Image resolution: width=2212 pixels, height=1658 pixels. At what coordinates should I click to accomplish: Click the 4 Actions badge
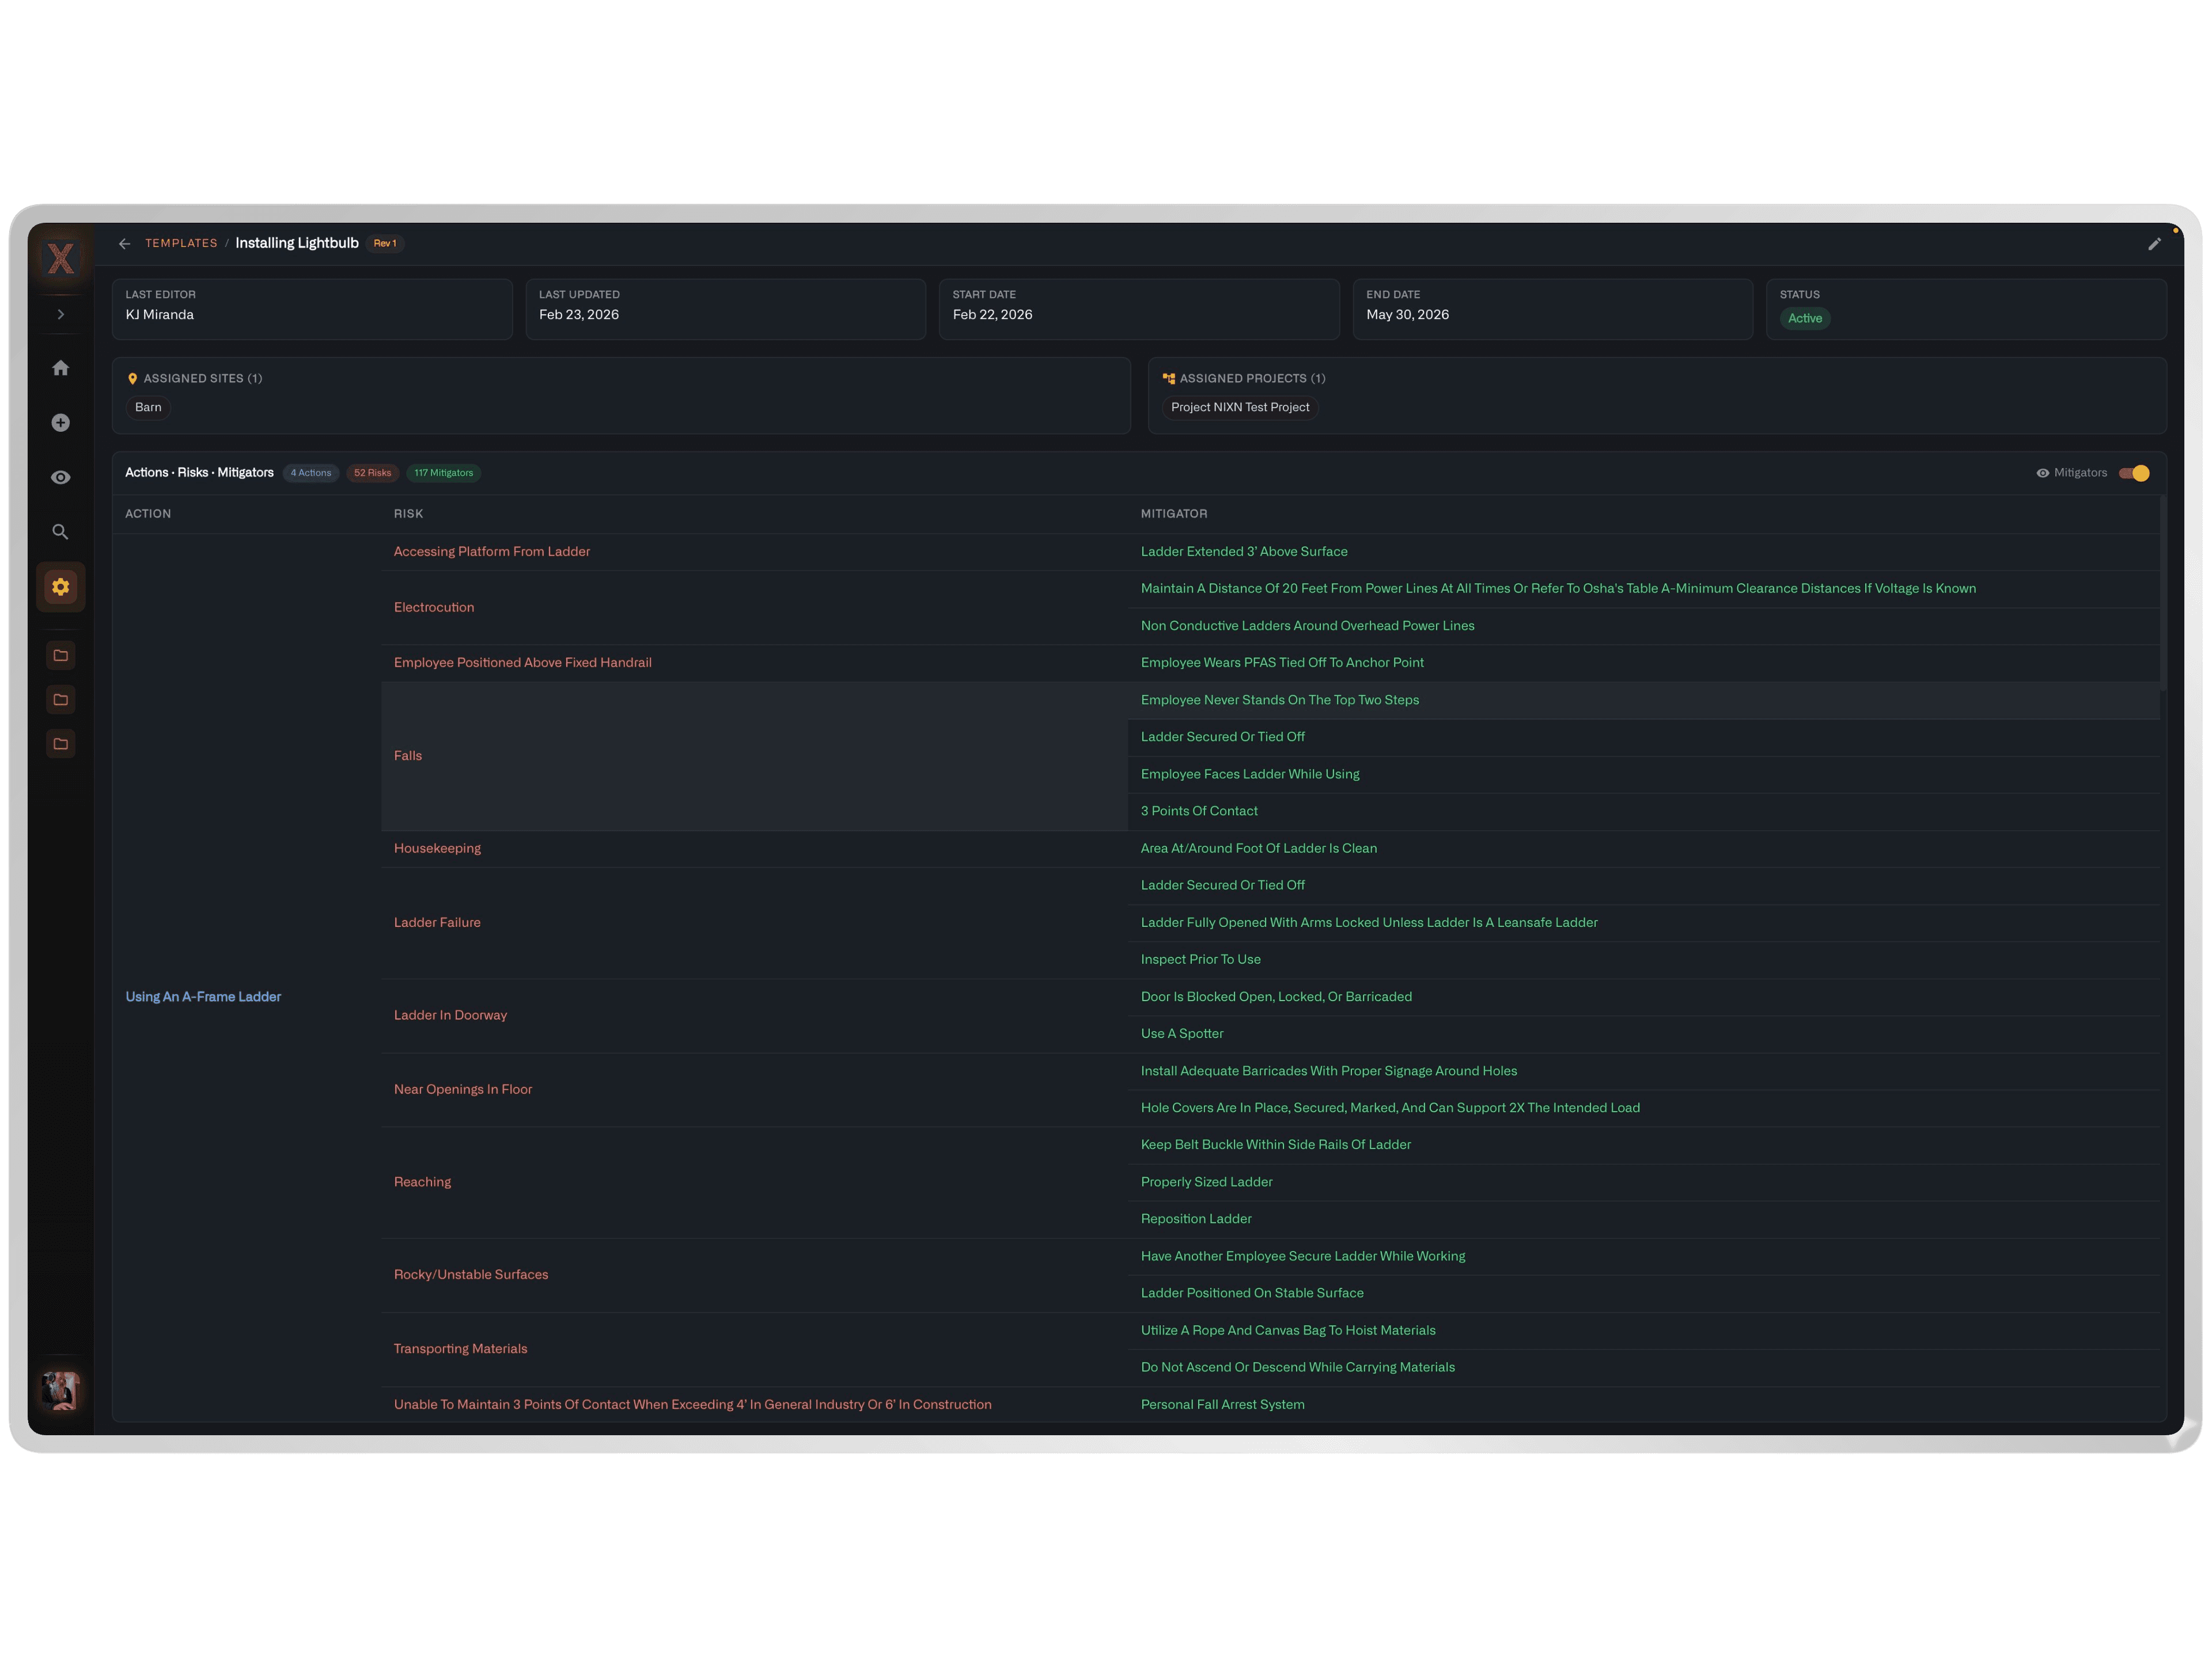pos(311,473)
